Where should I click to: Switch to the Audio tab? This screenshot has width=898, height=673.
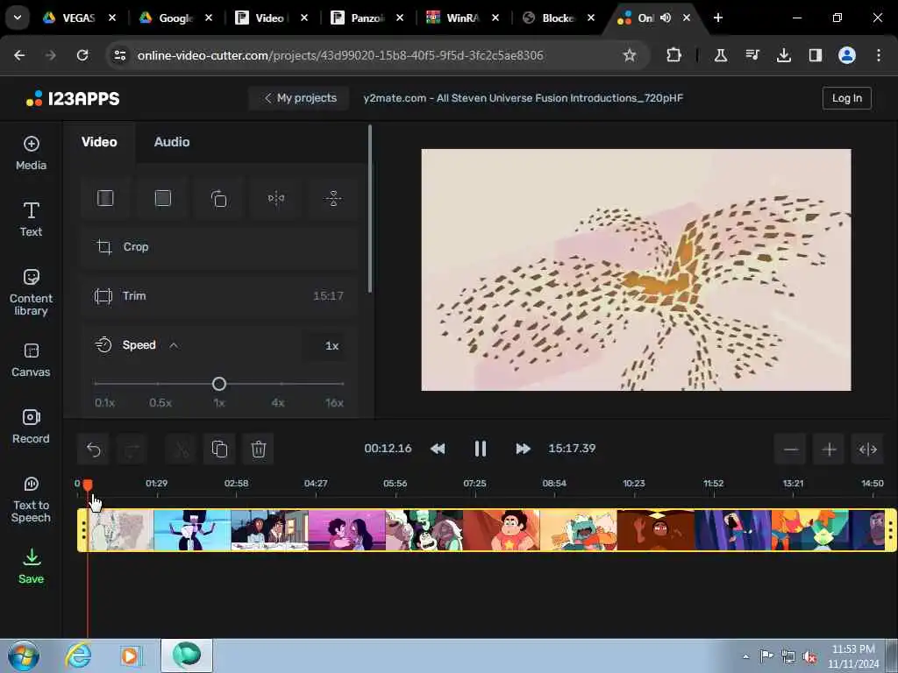(x=172, y=142)
